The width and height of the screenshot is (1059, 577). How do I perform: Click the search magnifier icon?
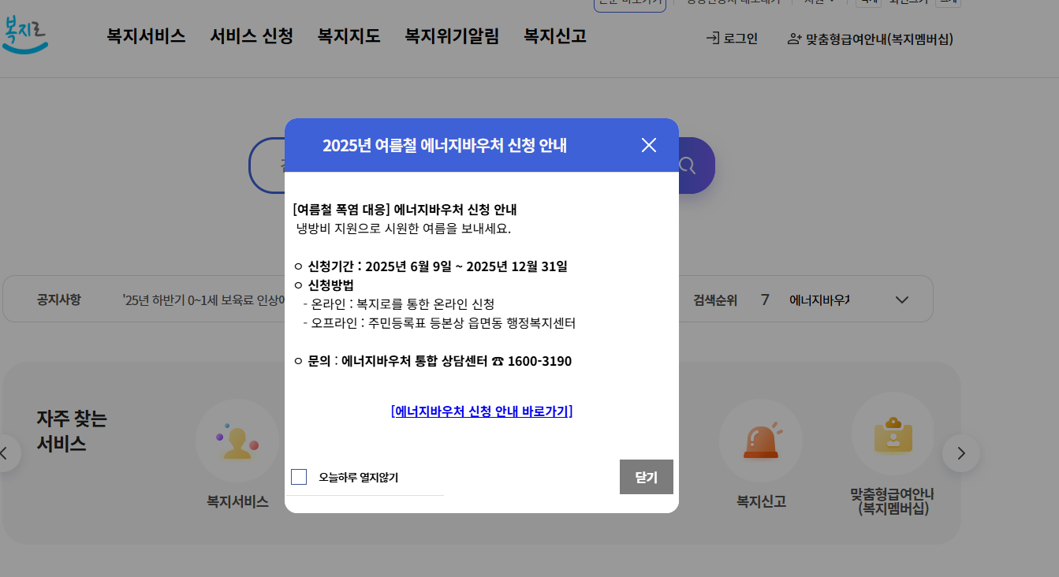click(687, 165)
